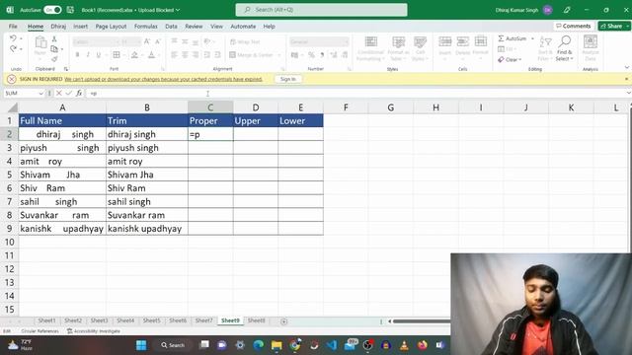Toggle middle vertical alignment
The width and height of the screenshot is (632, 355).
pos(185,41)
